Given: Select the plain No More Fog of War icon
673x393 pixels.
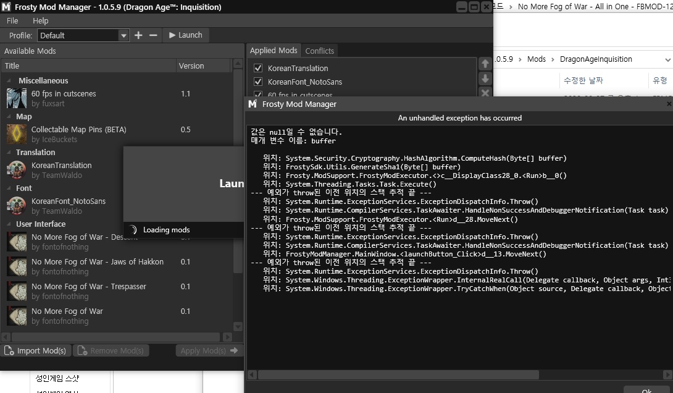Looking at the screenshot, I should (x=17, y=316).
